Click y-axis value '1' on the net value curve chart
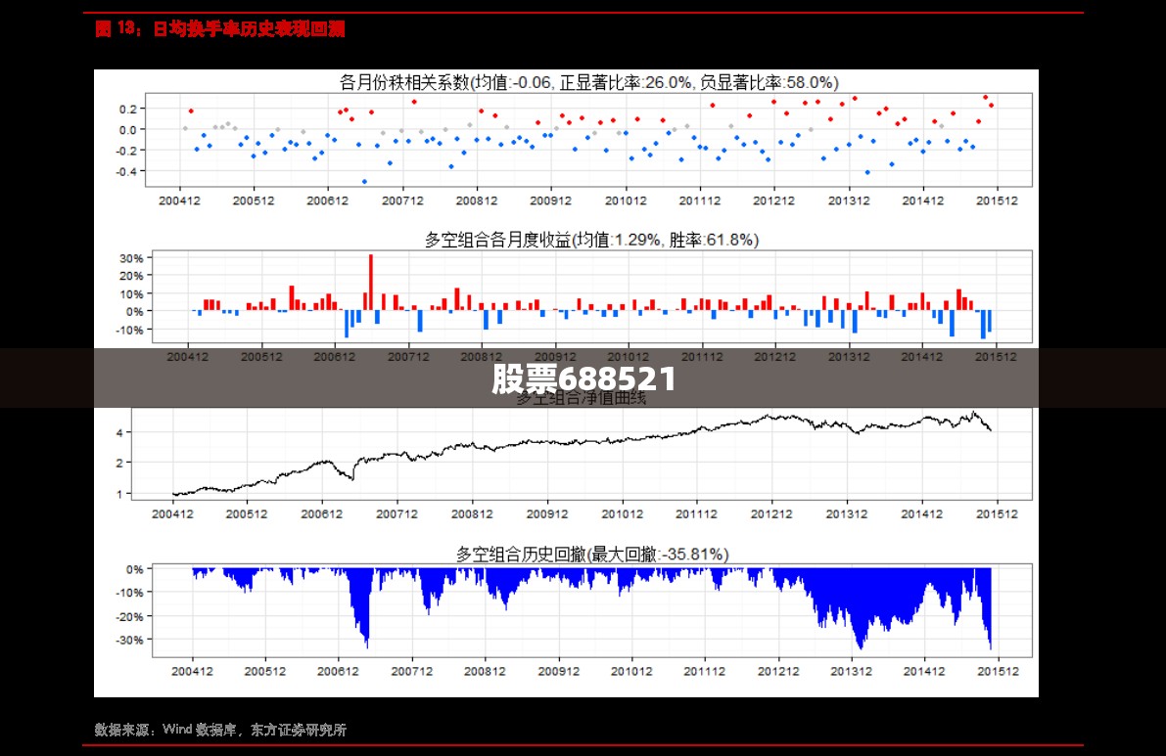Viewport: 1166px width, 756px height. (119, 494)
